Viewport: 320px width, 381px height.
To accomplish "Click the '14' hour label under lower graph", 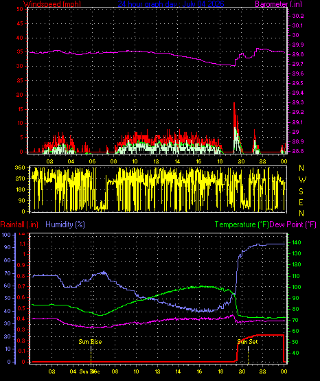I will pyautogui.click(x=178, y=371).
